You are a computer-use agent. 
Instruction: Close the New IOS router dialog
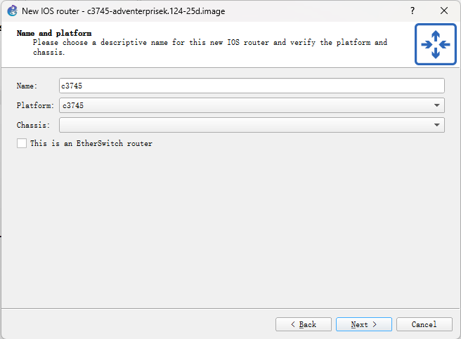point(444,11)
